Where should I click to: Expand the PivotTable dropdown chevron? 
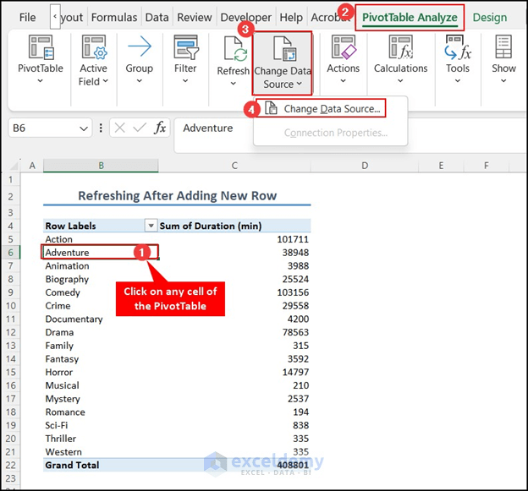coord(40,81)
